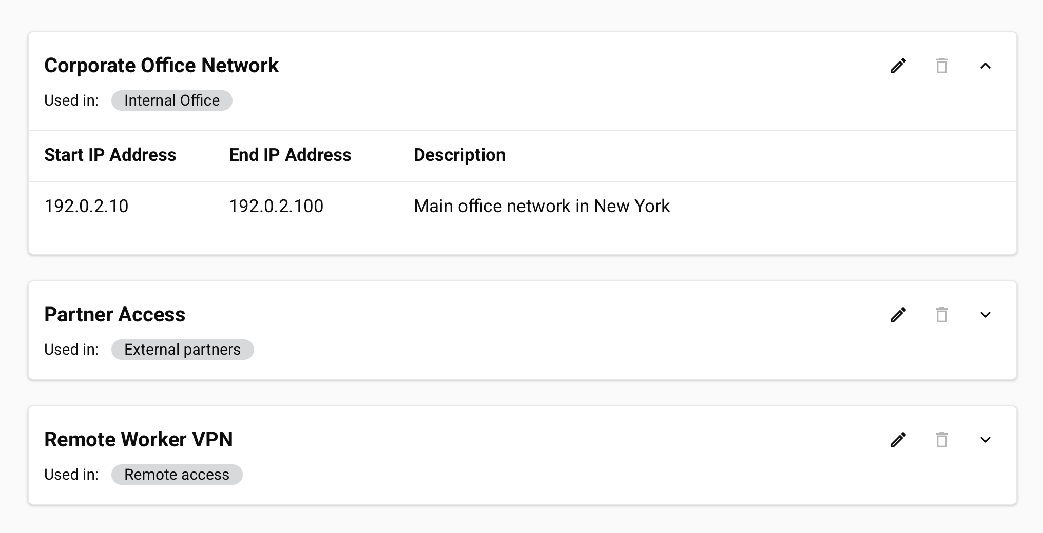Expand the Remote Worker VPN card
Image resolution: width=1043 pixels, height=533 pixels.
(x=986, y=440)
